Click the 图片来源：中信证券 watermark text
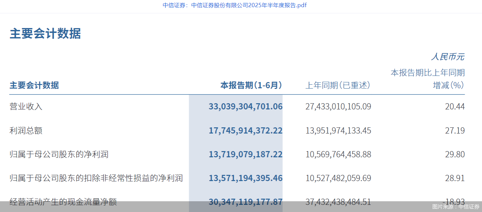482x212 pixels. click(455, 206)
